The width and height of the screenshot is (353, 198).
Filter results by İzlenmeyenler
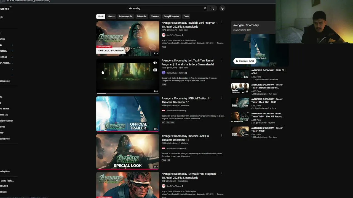(x=126, y=16)
